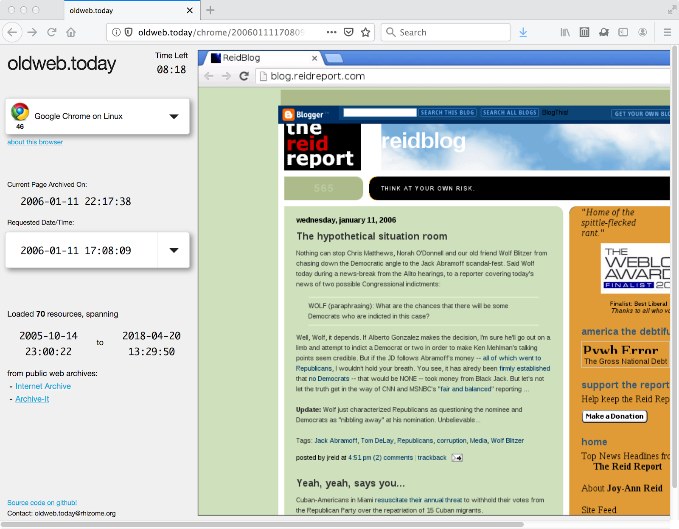This screenshot has width=679, height=529.
Task: Open Site Feed link
Action: click(599, 510)
